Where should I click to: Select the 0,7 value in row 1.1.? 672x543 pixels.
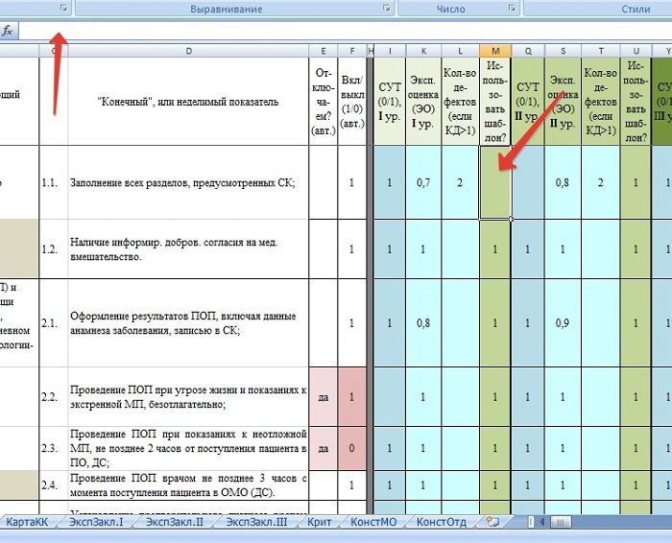point(423,183)
